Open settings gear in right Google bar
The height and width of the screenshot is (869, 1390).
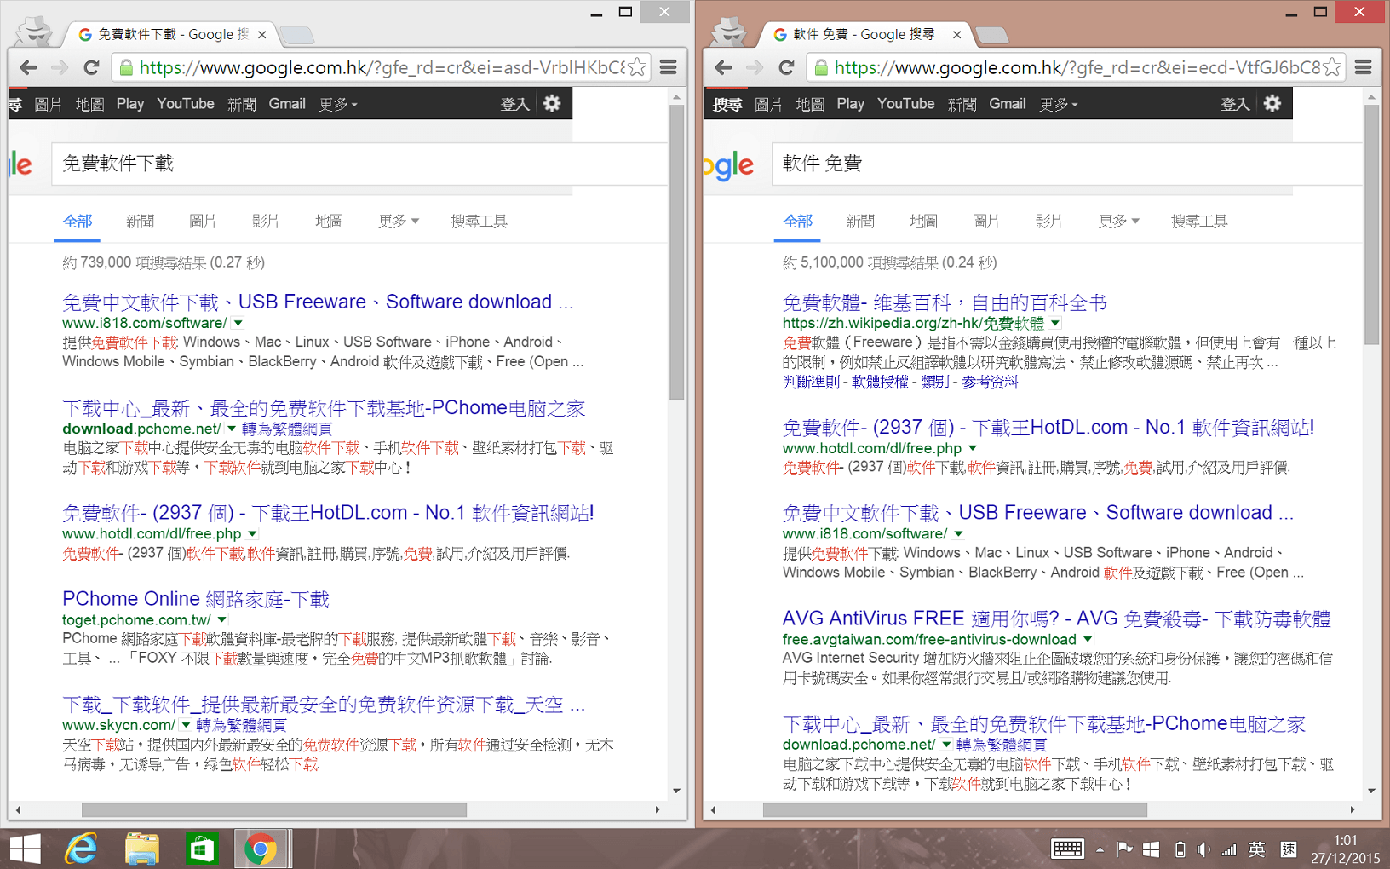[x=1272, y=103]
